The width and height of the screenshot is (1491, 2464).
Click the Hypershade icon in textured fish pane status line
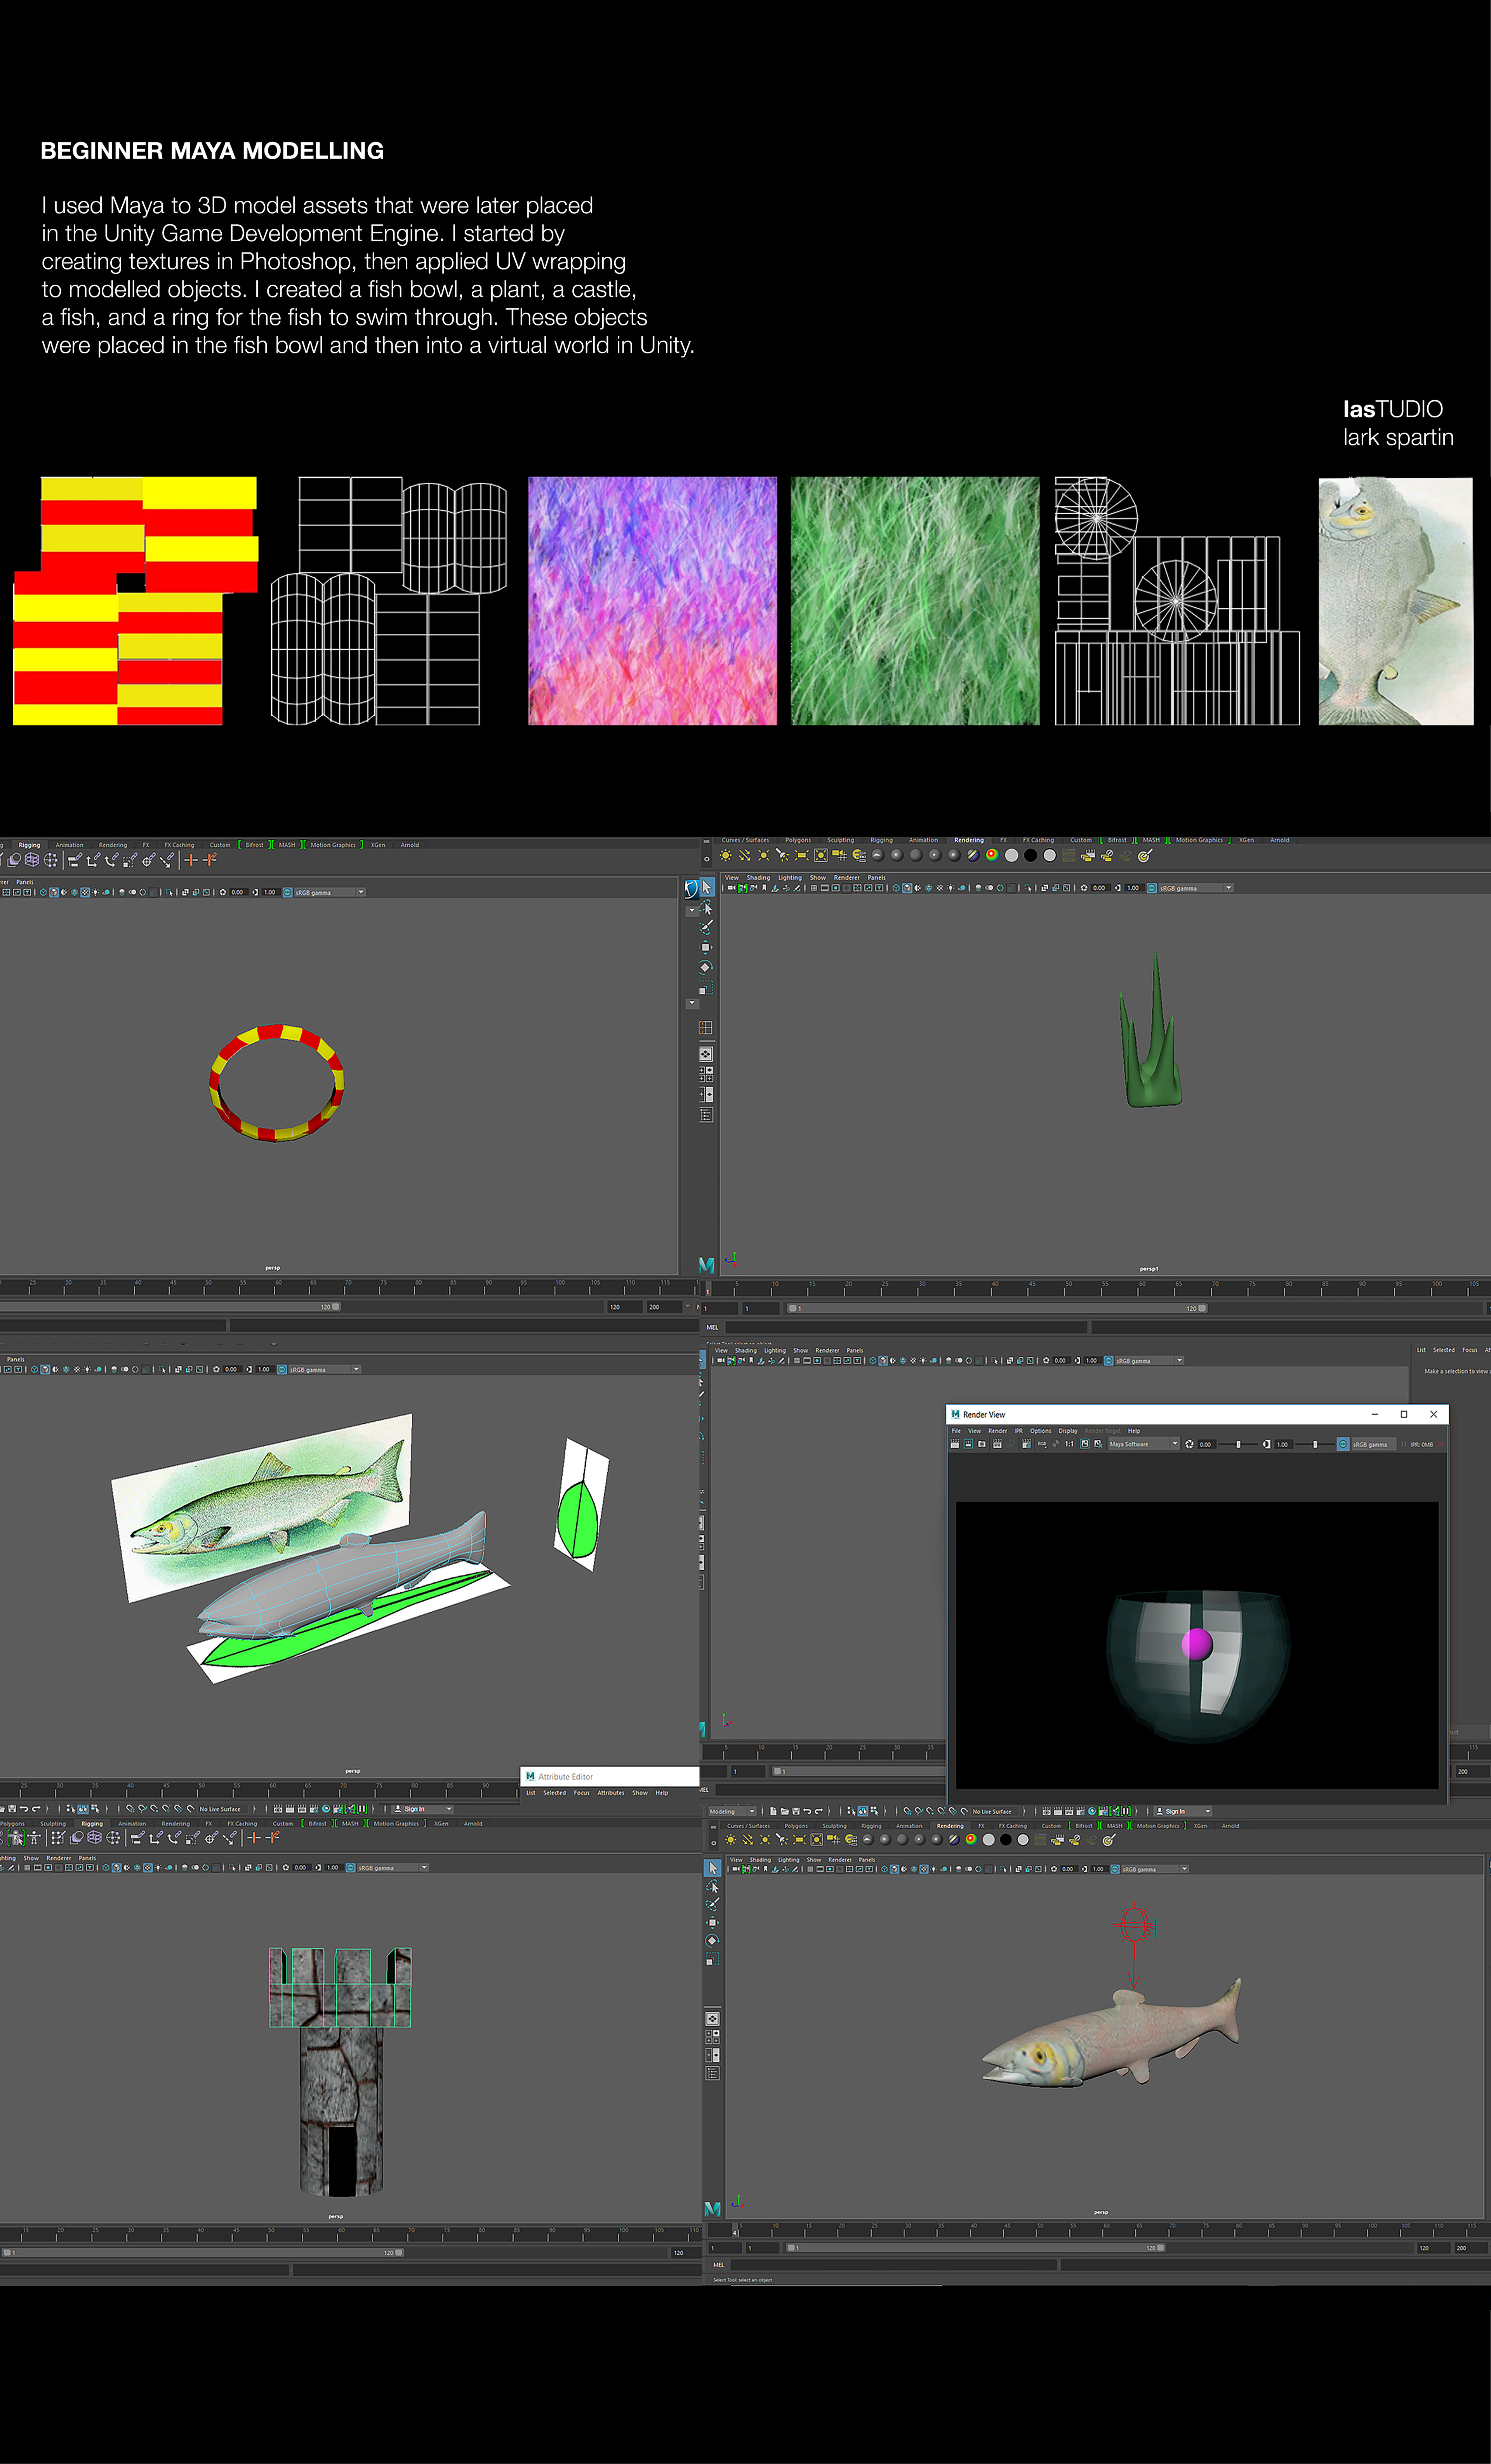[x=1092, y=1811]
